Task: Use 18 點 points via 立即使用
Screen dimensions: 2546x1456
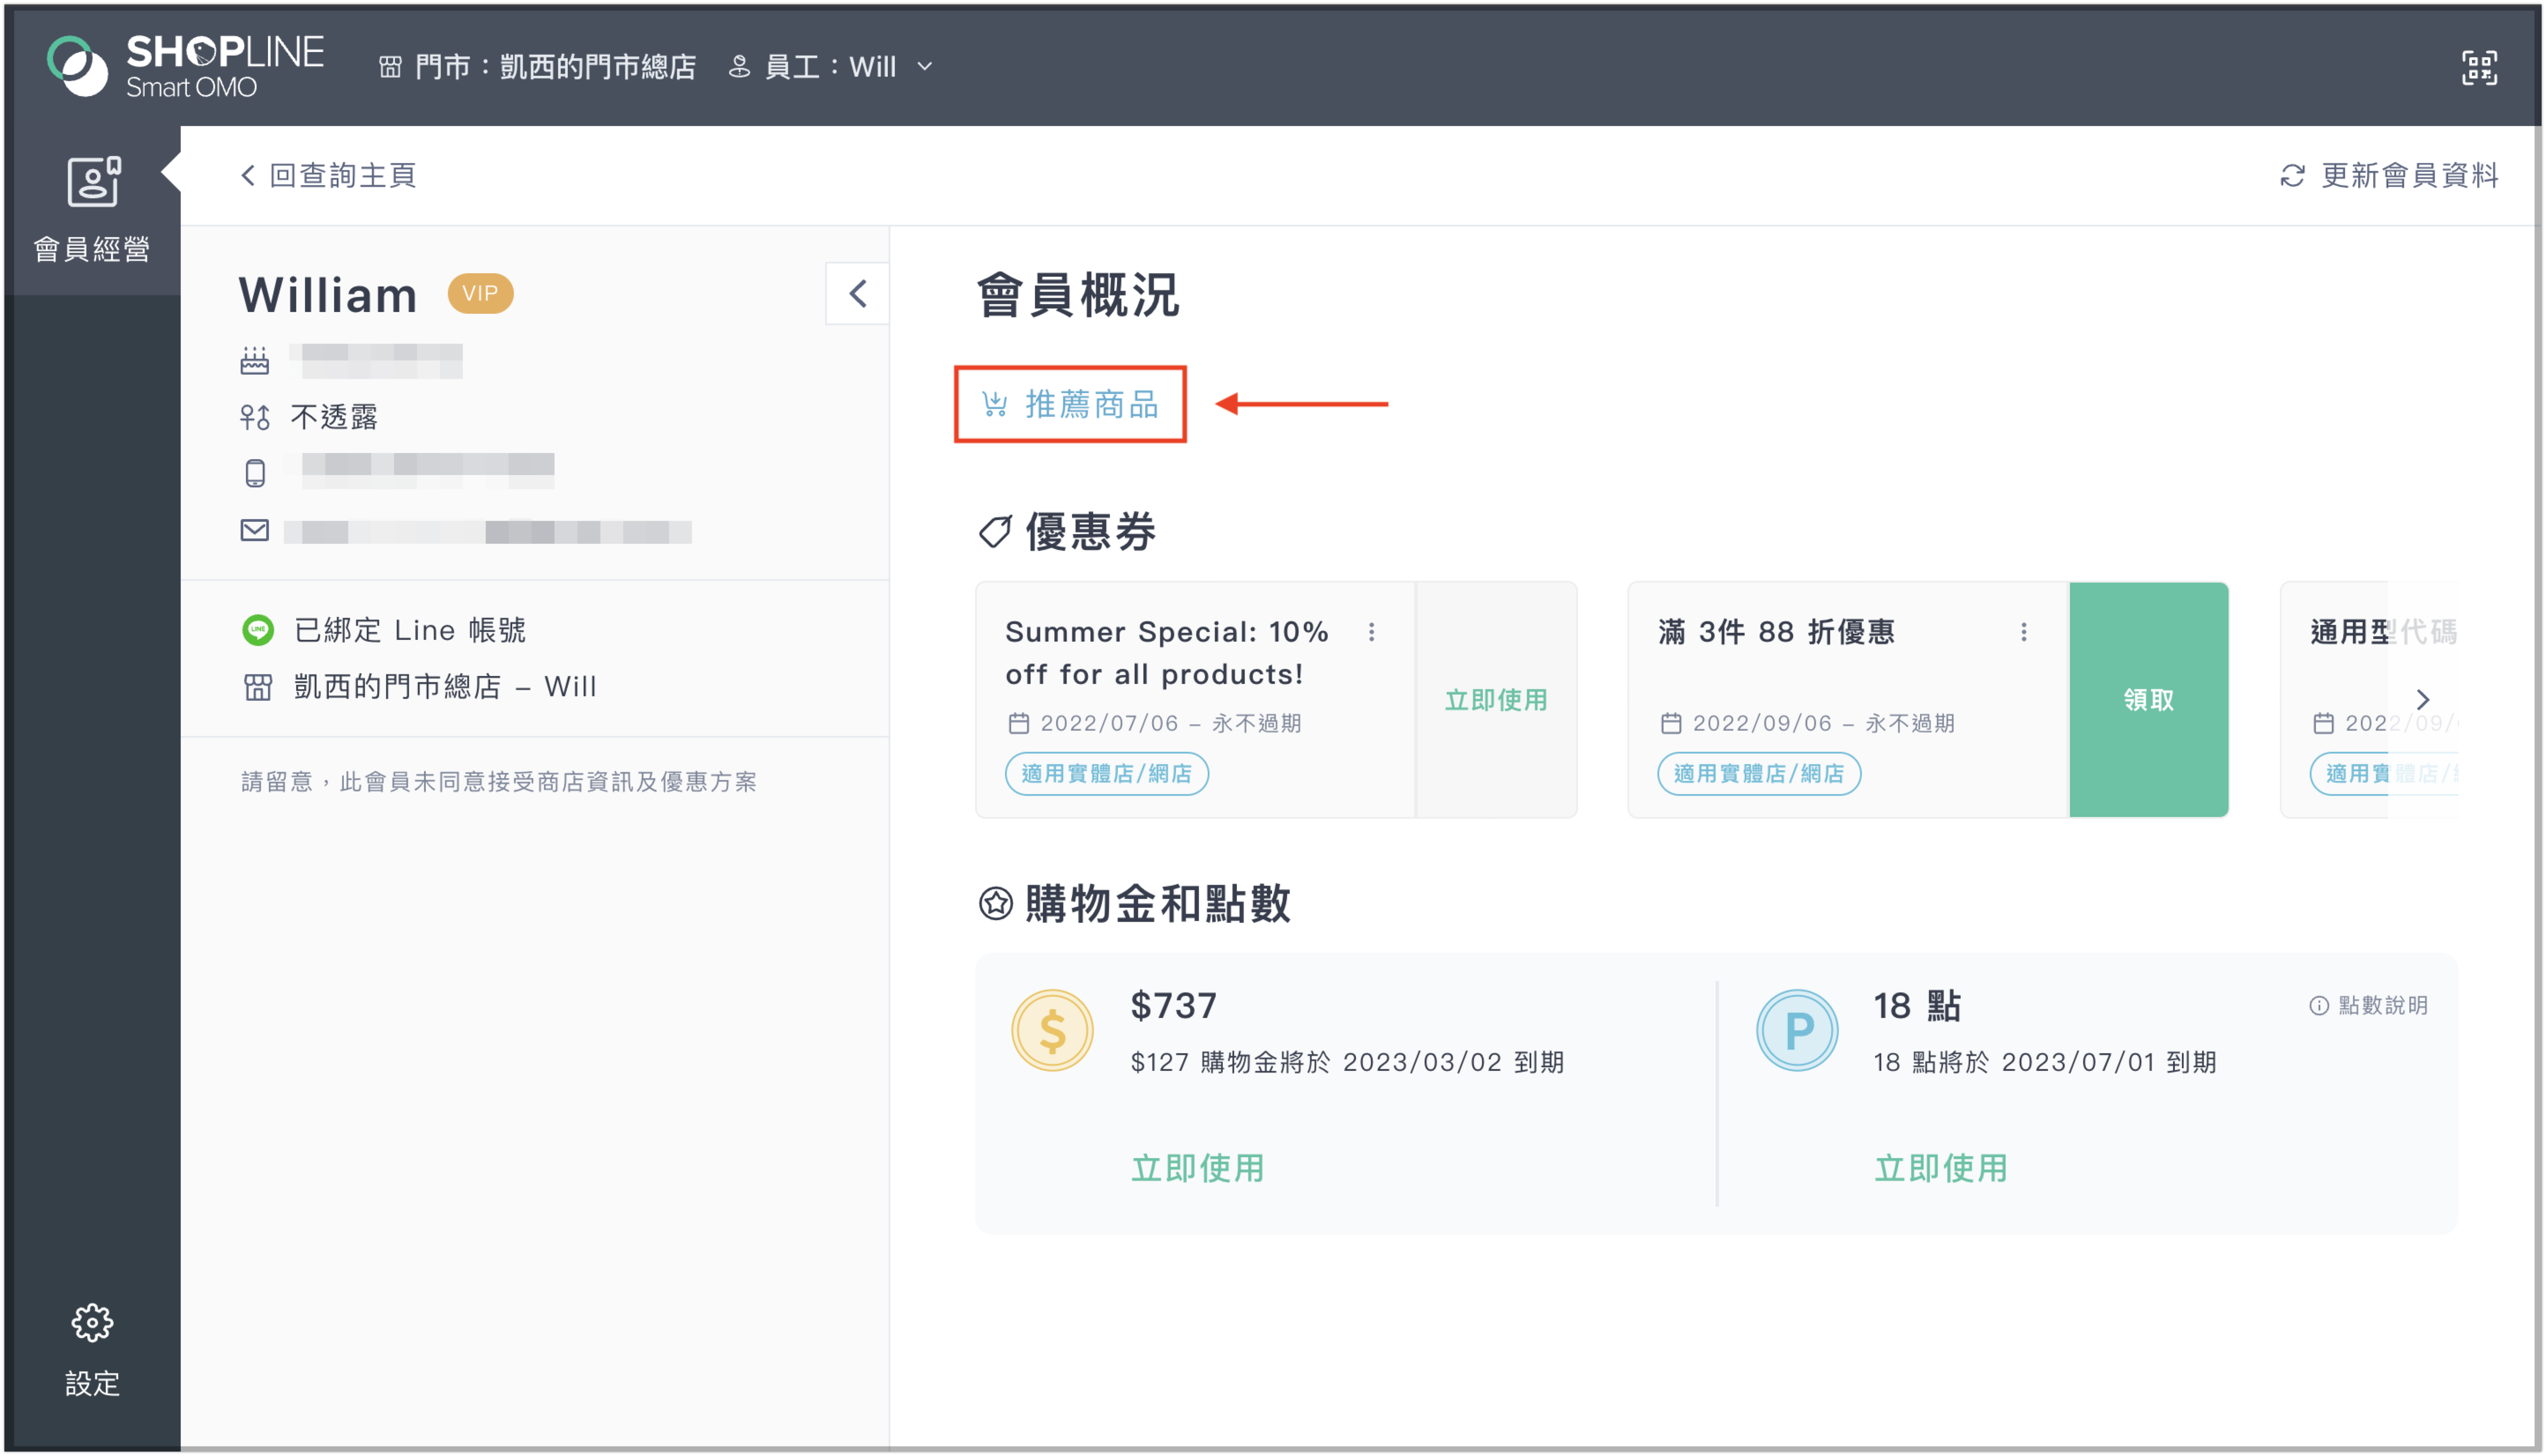Action: click(1940, 1168)
